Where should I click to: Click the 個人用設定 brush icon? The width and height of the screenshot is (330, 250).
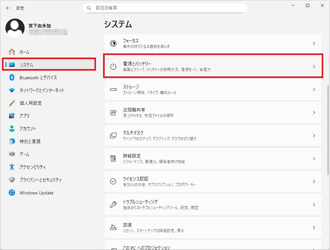[12, 103]
